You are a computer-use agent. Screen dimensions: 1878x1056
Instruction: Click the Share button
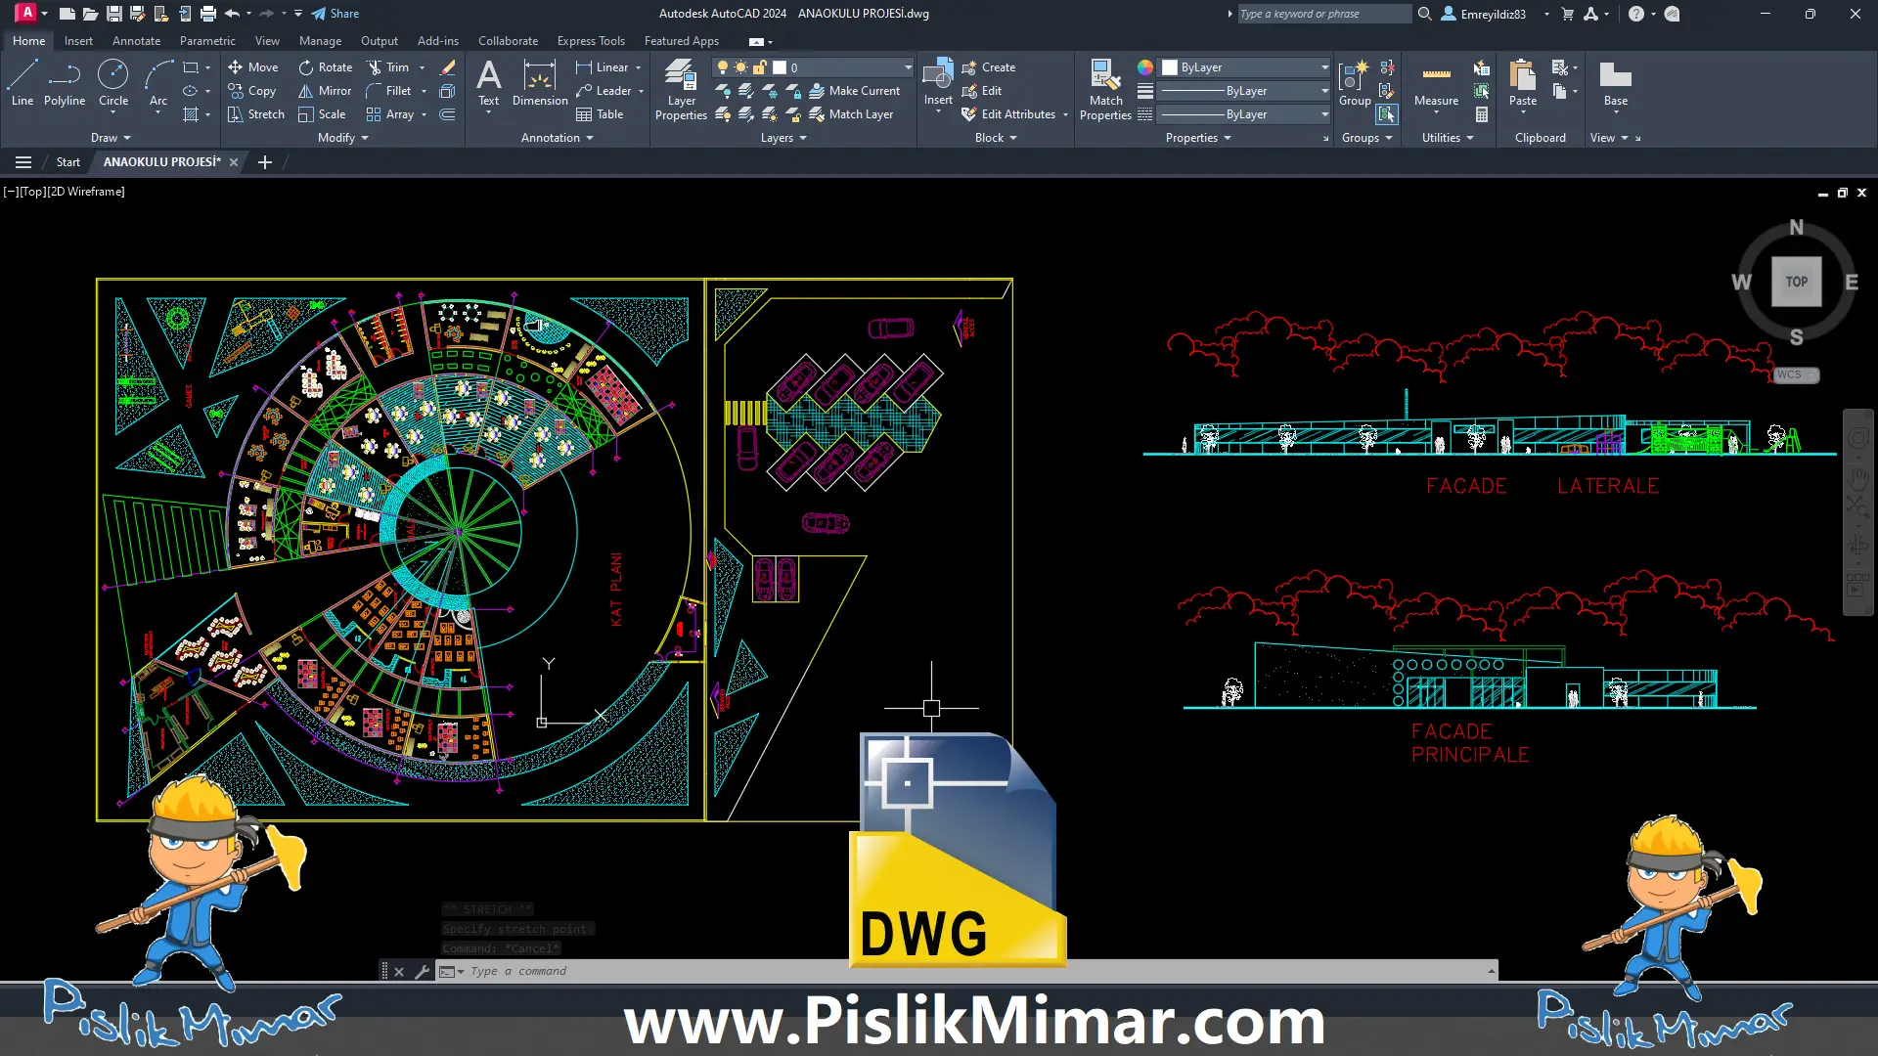click(x=335, y=14)
